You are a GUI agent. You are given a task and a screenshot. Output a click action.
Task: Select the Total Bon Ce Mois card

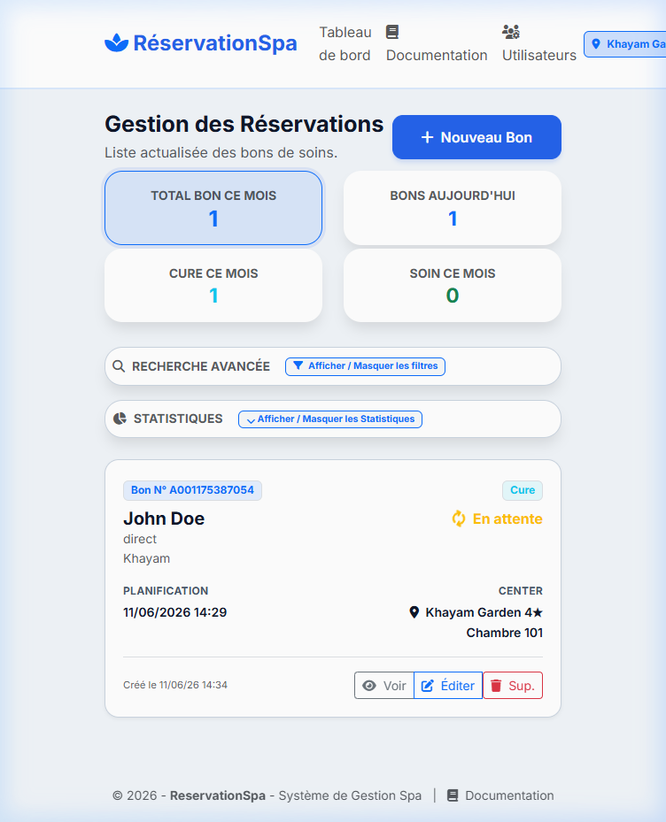click(x=213, y=208)
